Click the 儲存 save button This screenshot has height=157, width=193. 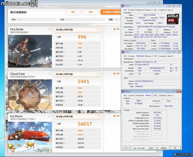click(x=91, y=12)
